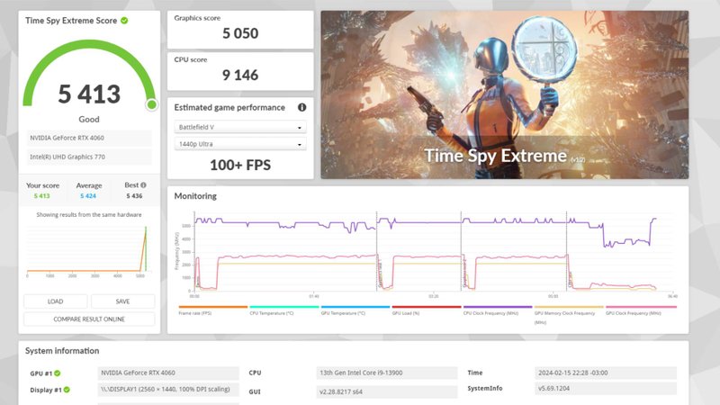The image size is (720, 405).
Task: Click the green check beside GPU #1
Action: coord(58,373)
